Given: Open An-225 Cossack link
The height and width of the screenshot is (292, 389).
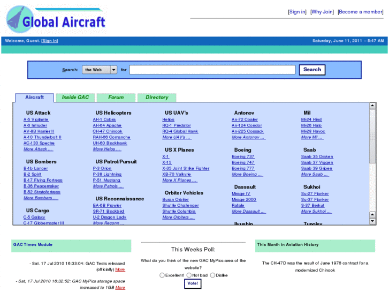Looking at the screenshot, I should pos(248,131).
